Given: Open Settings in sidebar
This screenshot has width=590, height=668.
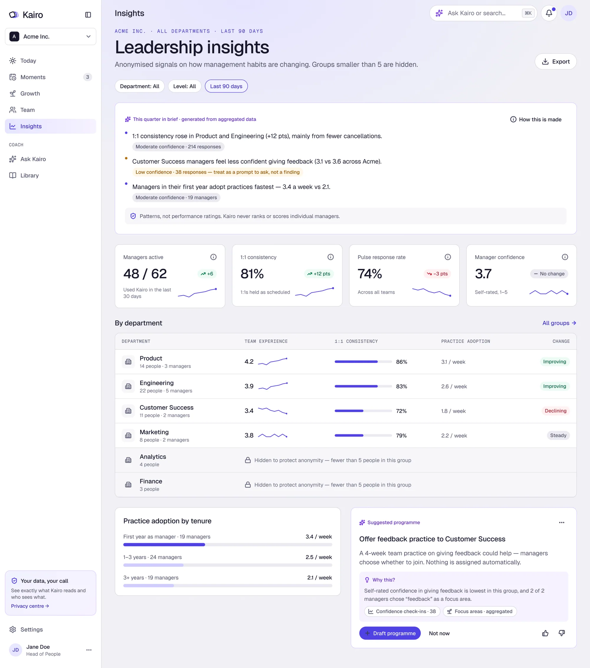Looking at the screenshot, I should (51, 629).
